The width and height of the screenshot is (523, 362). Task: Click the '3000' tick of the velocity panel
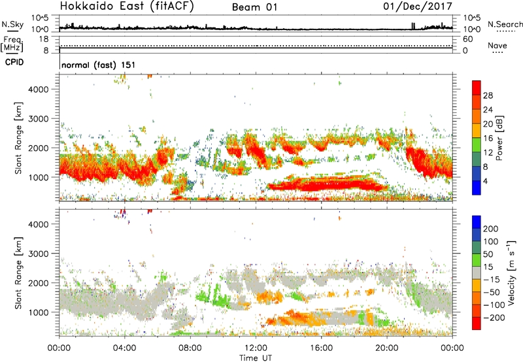click(x=39, y=254)
